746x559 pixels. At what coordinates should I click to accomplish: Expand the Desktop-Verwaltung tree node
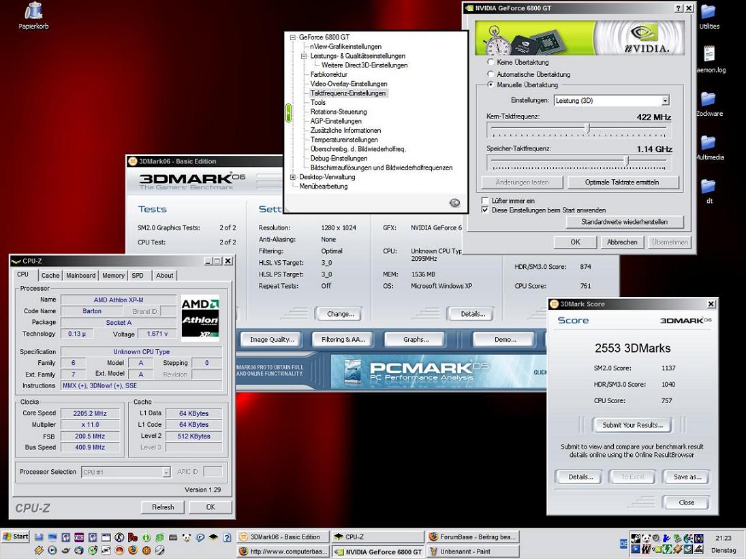click(292, 177)
